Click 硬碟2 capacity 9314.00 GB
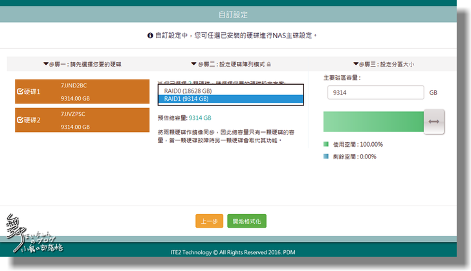Image resolution: width=471 pixels, height=271 pixels. click(75, 127)
